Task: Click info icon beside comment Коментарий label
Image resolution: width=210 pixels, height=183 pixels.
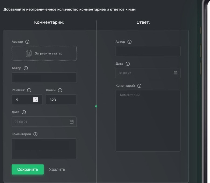Action: 35,134
